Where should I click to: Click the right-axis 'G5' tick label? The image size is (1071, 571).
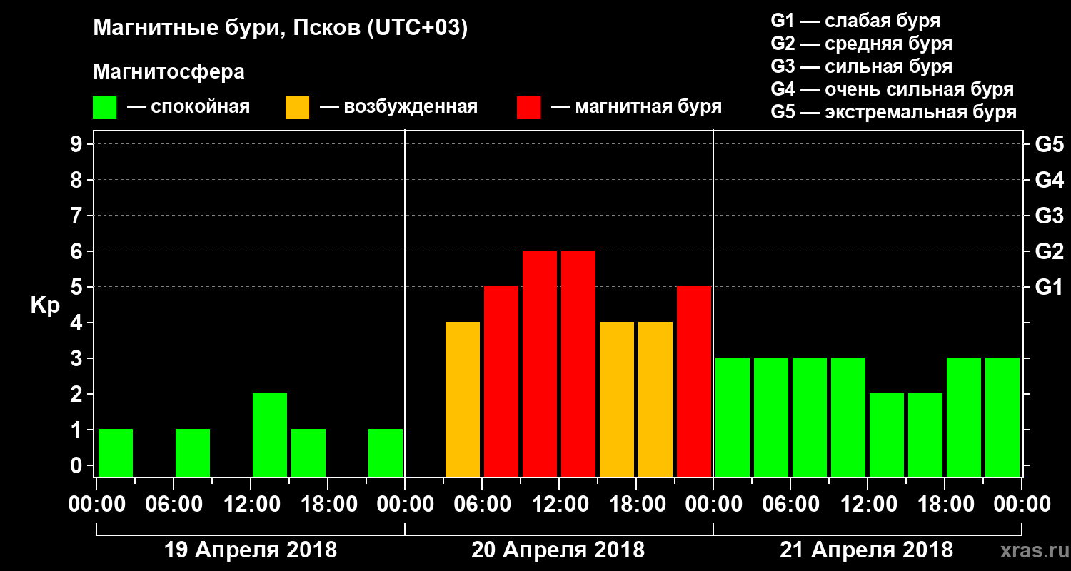click(x=1050, y=144)
